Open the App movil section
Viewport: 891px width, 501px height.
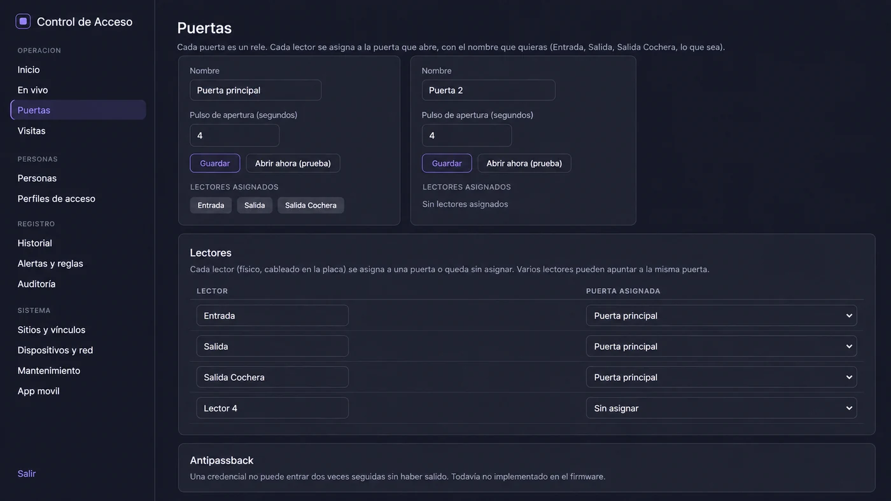[x=38, y=390]
